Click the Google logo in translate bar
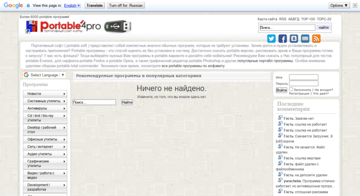This screenshot has width=360, height=196. [13, 5]
